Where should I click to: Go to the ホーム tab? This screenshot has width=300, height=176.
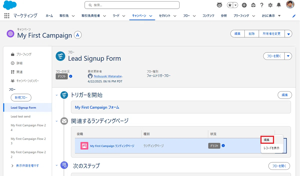click(x=49, y=16)
